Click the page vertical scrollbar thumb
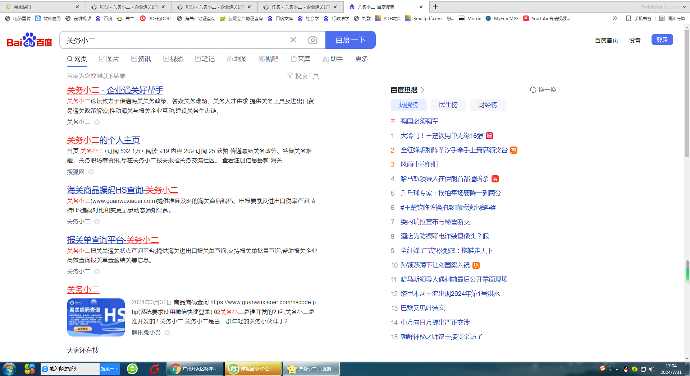Image resolution: width=690 pixels, height=376 pixels. [x=687, y=94]
